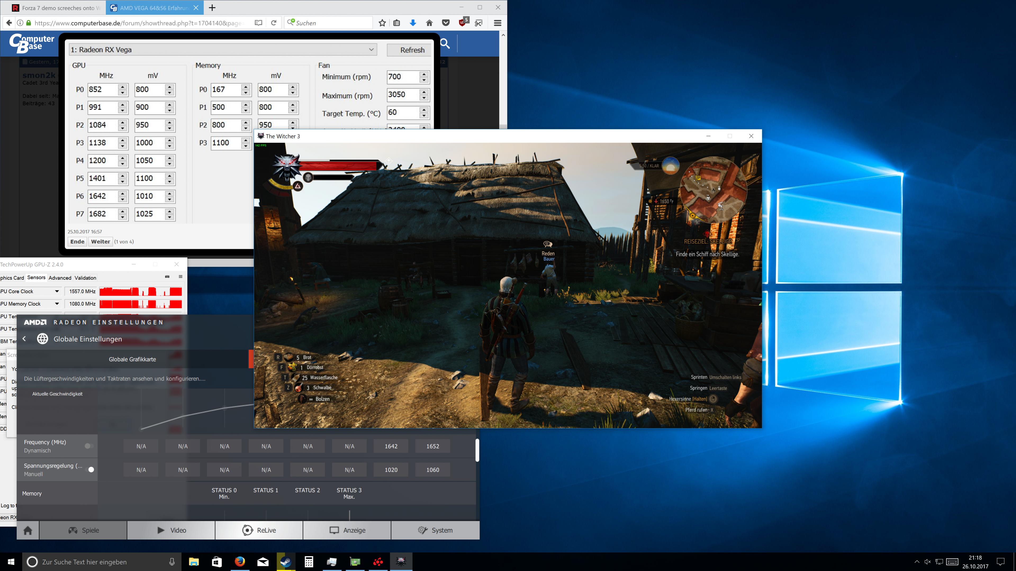Edit the 1060 voltage cell

pos(433,470)
